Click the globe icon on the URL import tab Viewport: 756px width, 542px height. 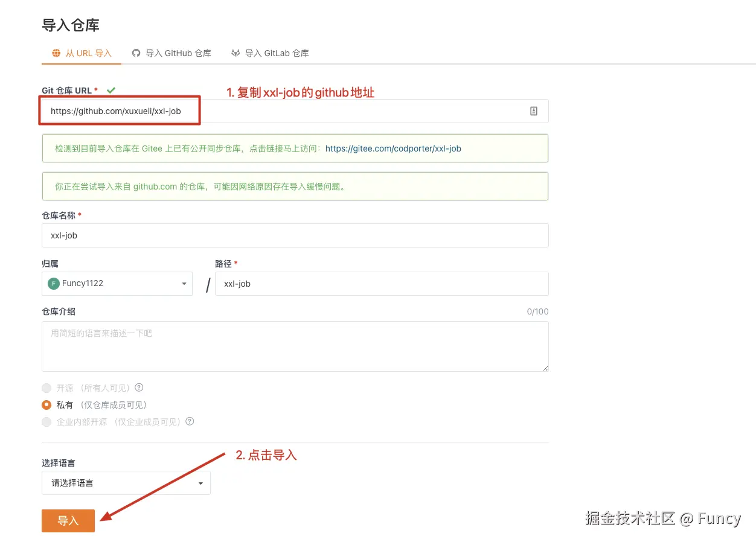pyautogui.click(x=56, y=53)
